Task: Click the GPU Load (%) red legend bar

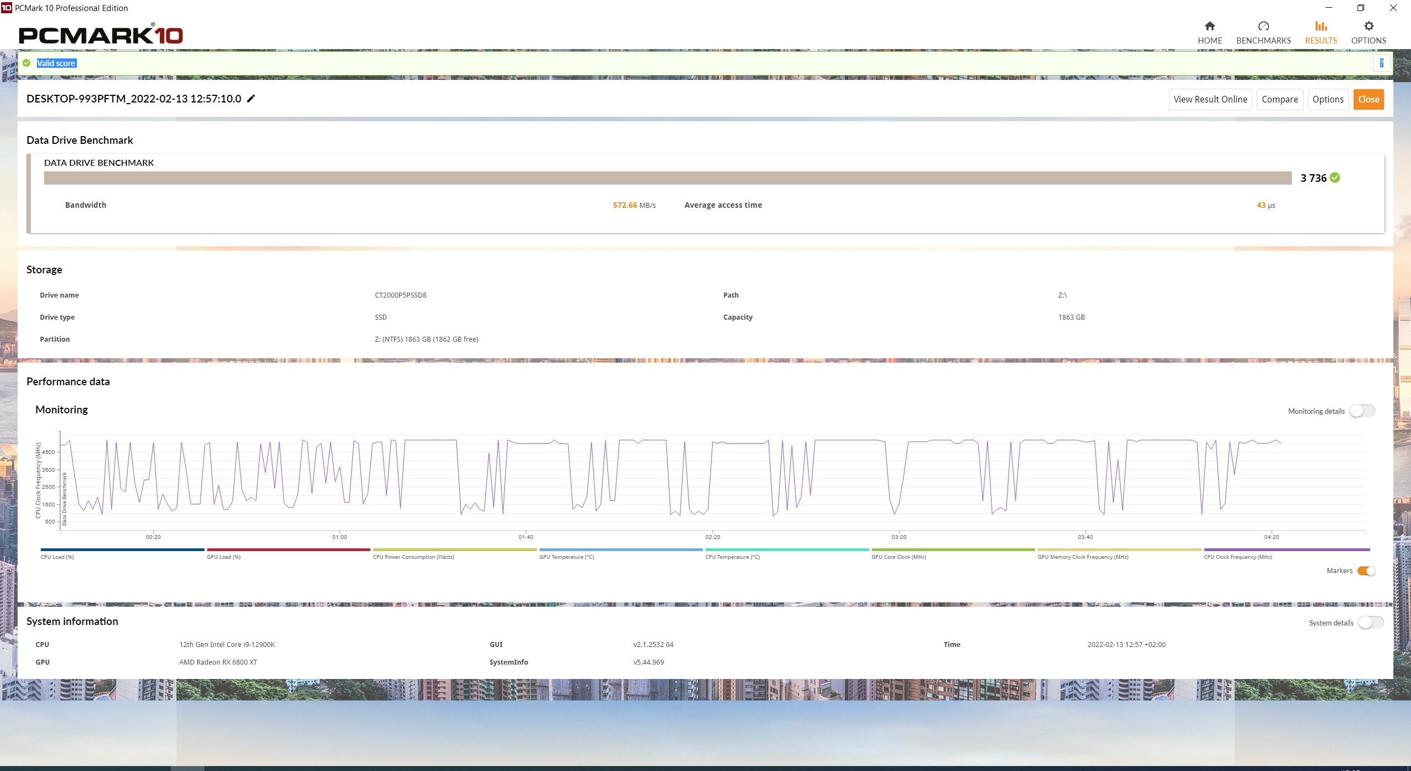Action: pyautogui.click(x=288, y=550)
